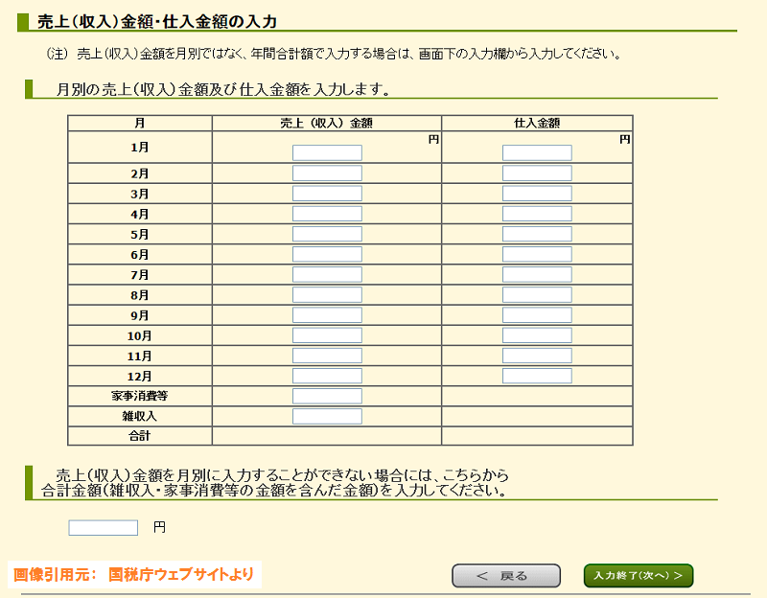The image size is (767, 598).
Task: Click the 家事消費等 amount field
Action: (327, 396)
